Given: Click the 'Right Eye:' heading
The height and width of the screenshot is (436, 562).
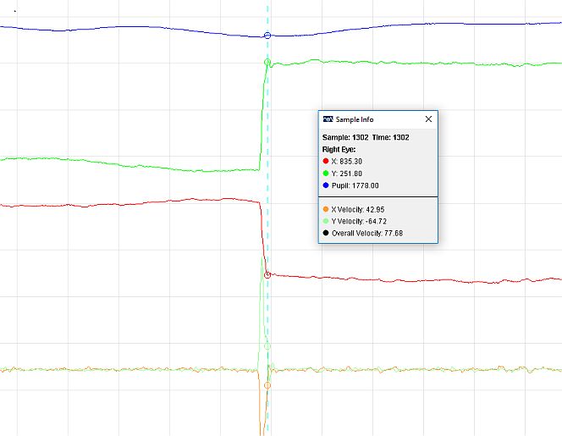Looking at the screenshot, I should (339, 149).
